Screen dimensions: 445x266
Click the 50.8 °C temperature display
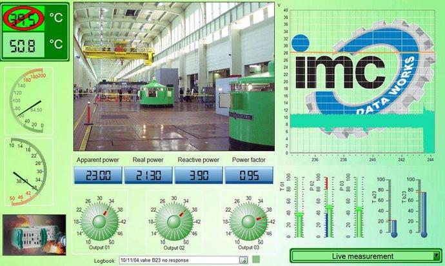(x=23, y=45)
